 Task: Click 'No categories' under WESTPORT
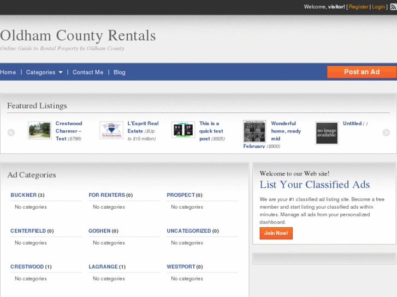[187, 279]
